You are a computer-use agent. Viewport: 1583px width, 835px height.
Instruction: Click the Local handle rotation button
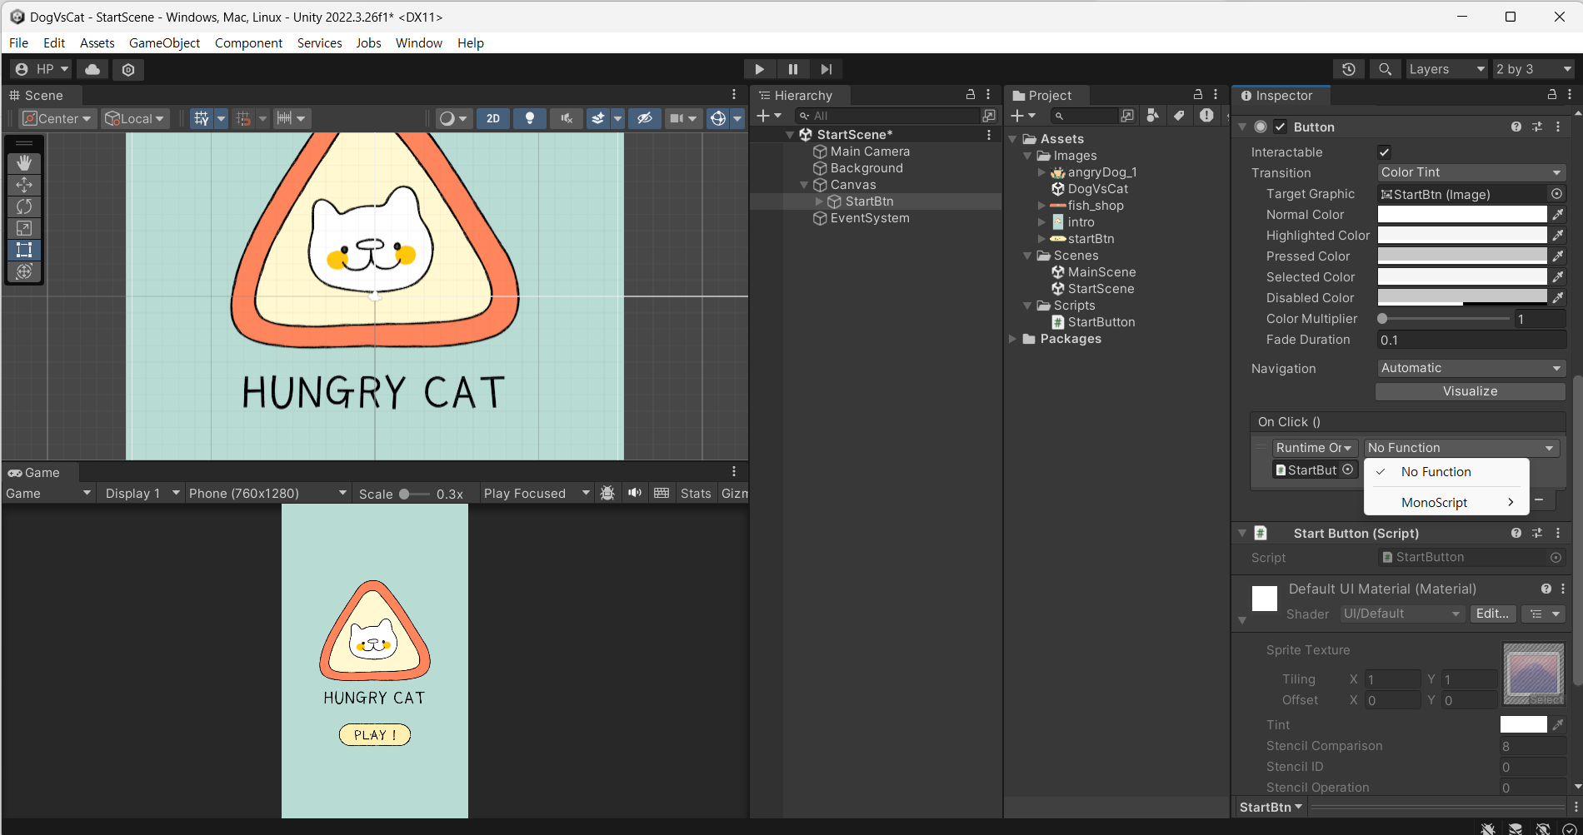point(135,118)
